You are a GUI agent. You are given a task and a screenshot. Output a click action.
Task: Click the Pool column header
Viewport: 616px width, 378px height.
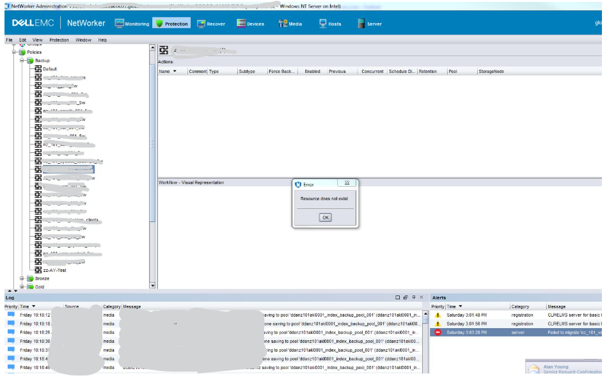coord(462,72)
